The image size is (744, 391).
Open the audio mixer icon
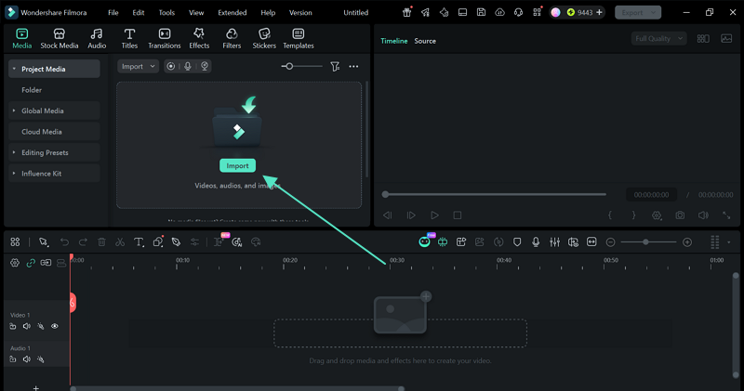point(554,242)
